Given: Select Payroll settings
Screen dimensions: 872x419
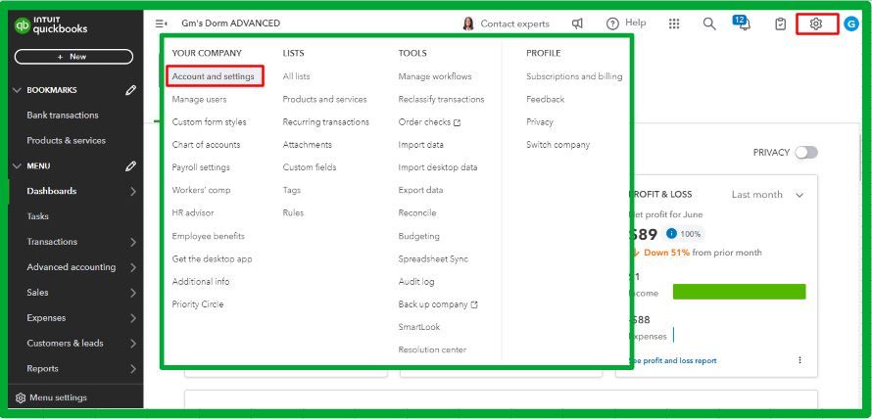Looking at the screenshot, I should [x=201, y=167].
